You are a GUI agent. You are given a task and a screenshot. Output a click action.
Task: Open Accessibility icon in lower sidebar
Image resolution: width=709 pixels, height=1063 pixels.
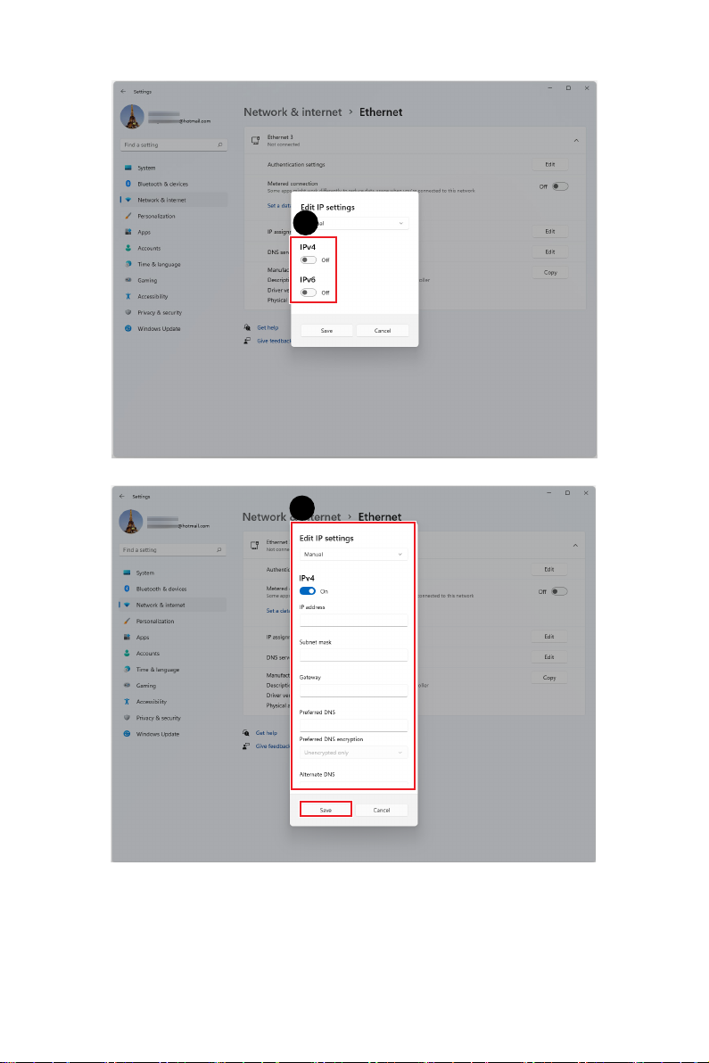click(x=127, y=702)
